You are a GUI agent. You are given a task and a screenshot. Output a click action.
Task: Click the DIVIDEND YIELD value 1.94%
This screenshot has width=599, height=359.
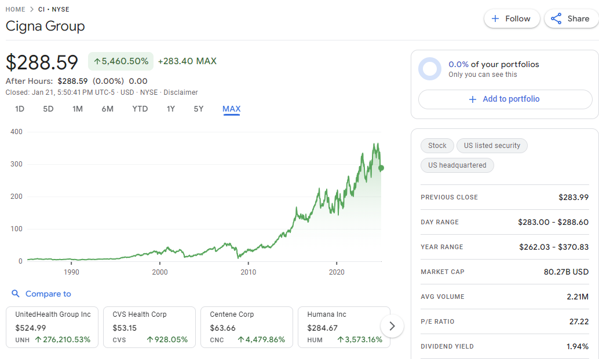tap(578, 346)
